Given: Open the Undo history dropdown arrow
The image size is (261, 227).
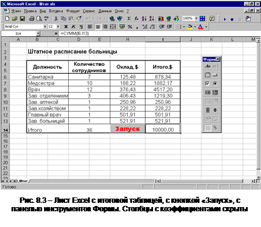Looking at the screenshot, I should [x=93, y=19].
